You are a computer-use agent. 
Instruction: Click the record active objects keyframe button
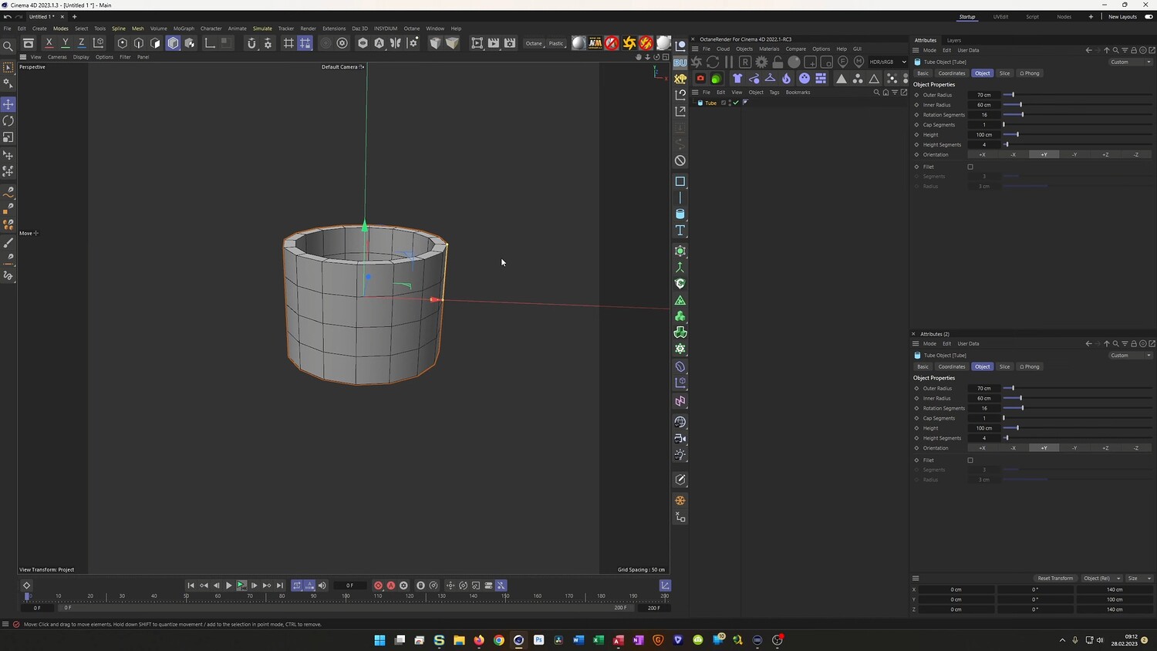378,585
